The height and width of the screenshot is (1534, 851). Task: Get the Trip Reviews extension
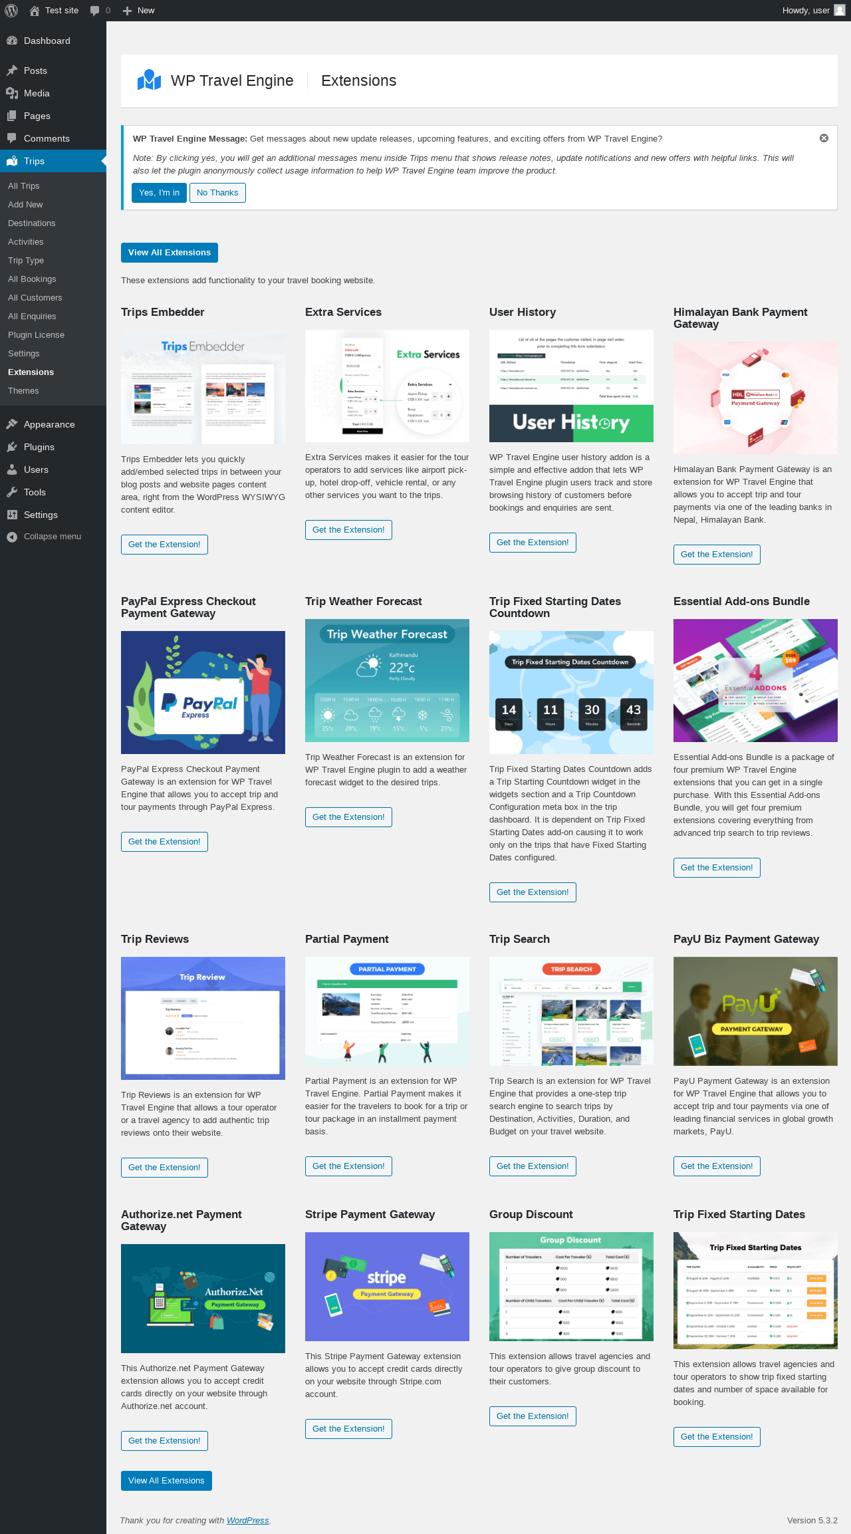coord(164,1168)
